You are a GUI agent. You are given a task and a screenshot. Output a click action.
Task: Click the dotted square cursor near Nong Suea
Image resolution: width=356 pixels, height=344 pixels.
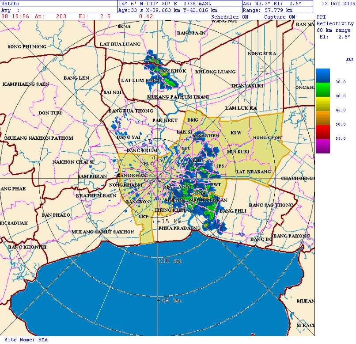point(261,67)
